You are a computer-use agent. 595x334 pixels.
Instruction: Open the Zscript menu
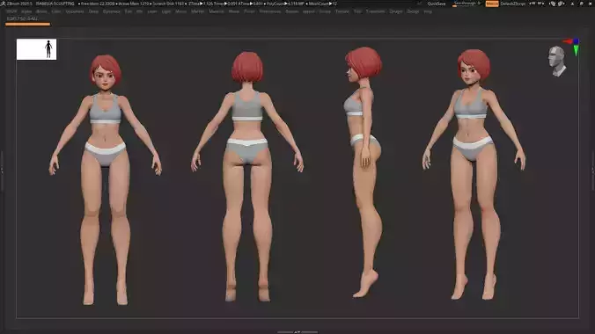tap(413, 11)
